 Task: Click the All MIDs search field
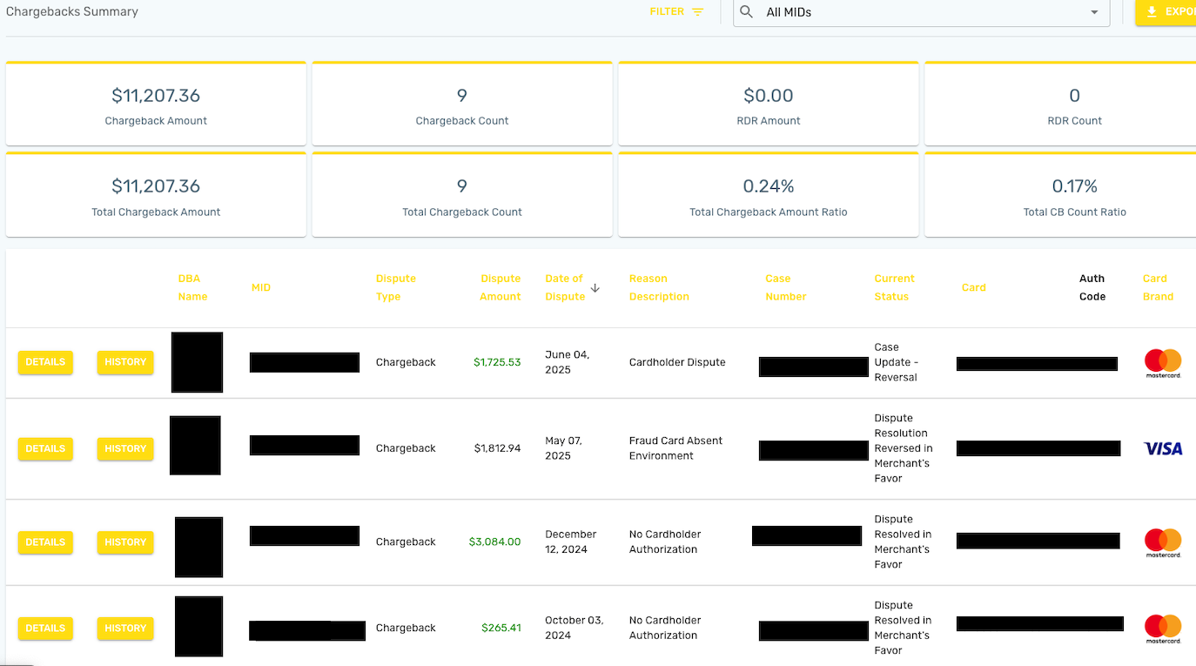coord(922,13)
